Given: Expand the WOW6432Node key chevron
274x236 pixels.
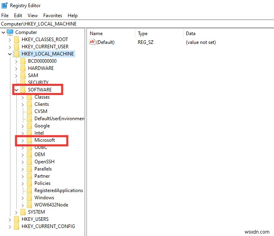Looking at the screenshot, I should (23, 205).
